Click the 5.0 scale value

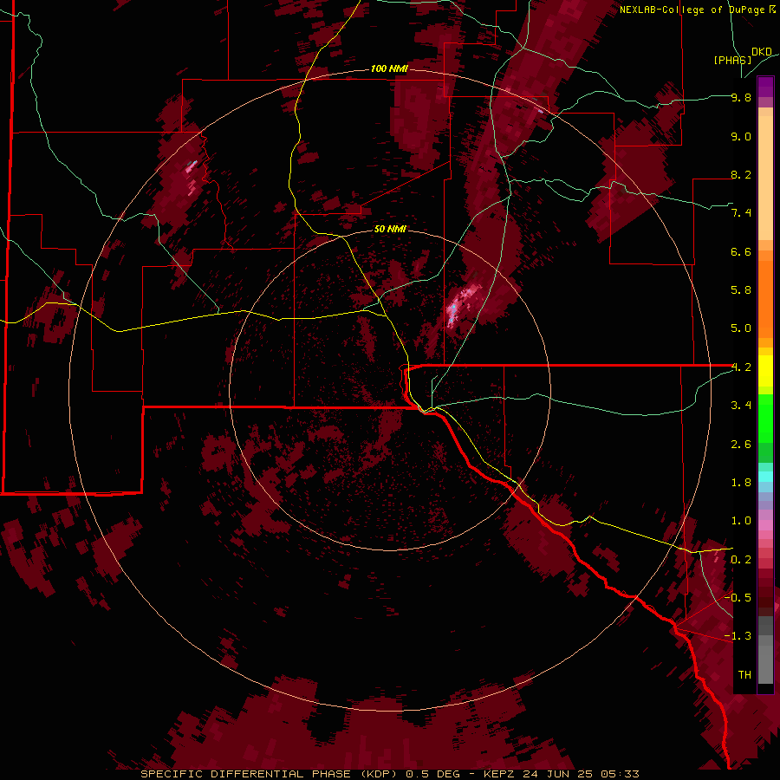pos(741,328)
